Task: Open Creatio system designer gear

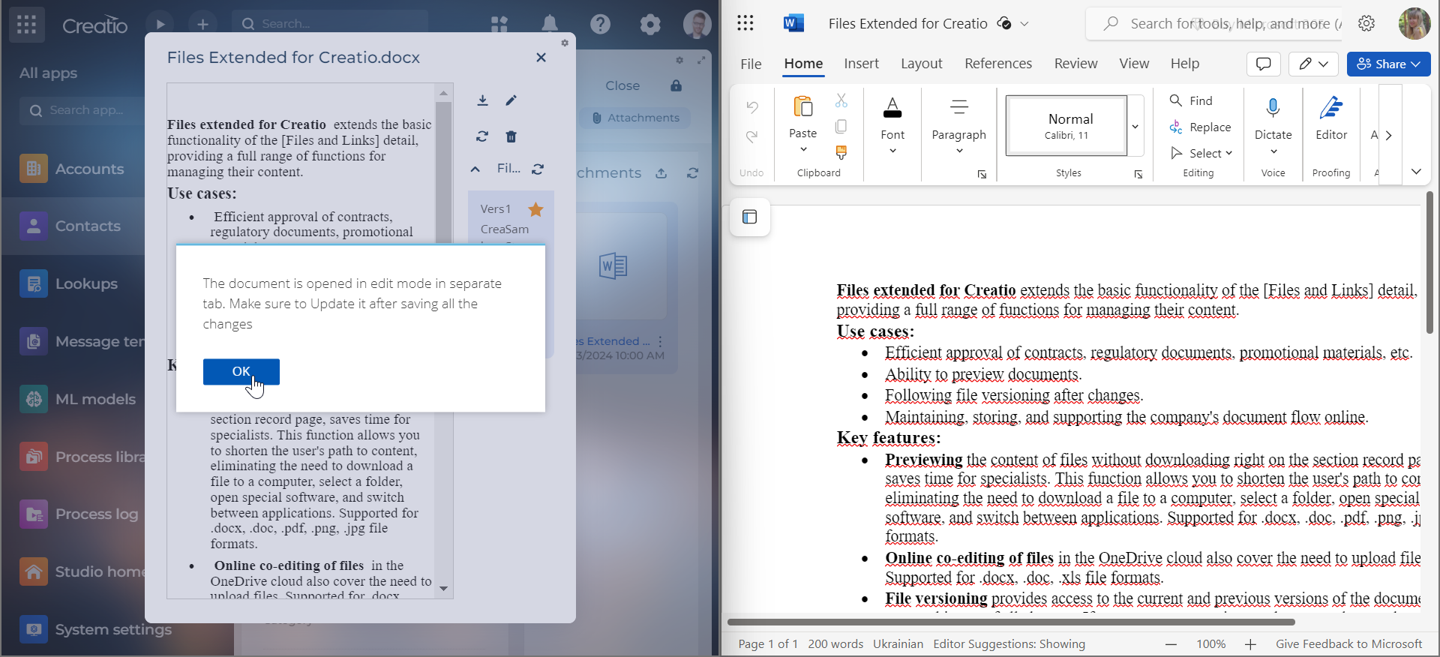Action: 650,25
